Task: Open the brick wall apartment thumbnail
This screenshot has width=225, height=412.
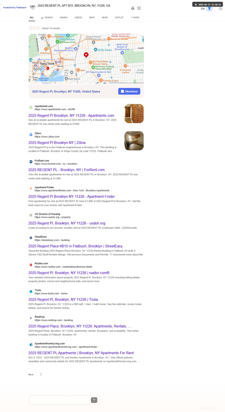Action: click(134, 113)
